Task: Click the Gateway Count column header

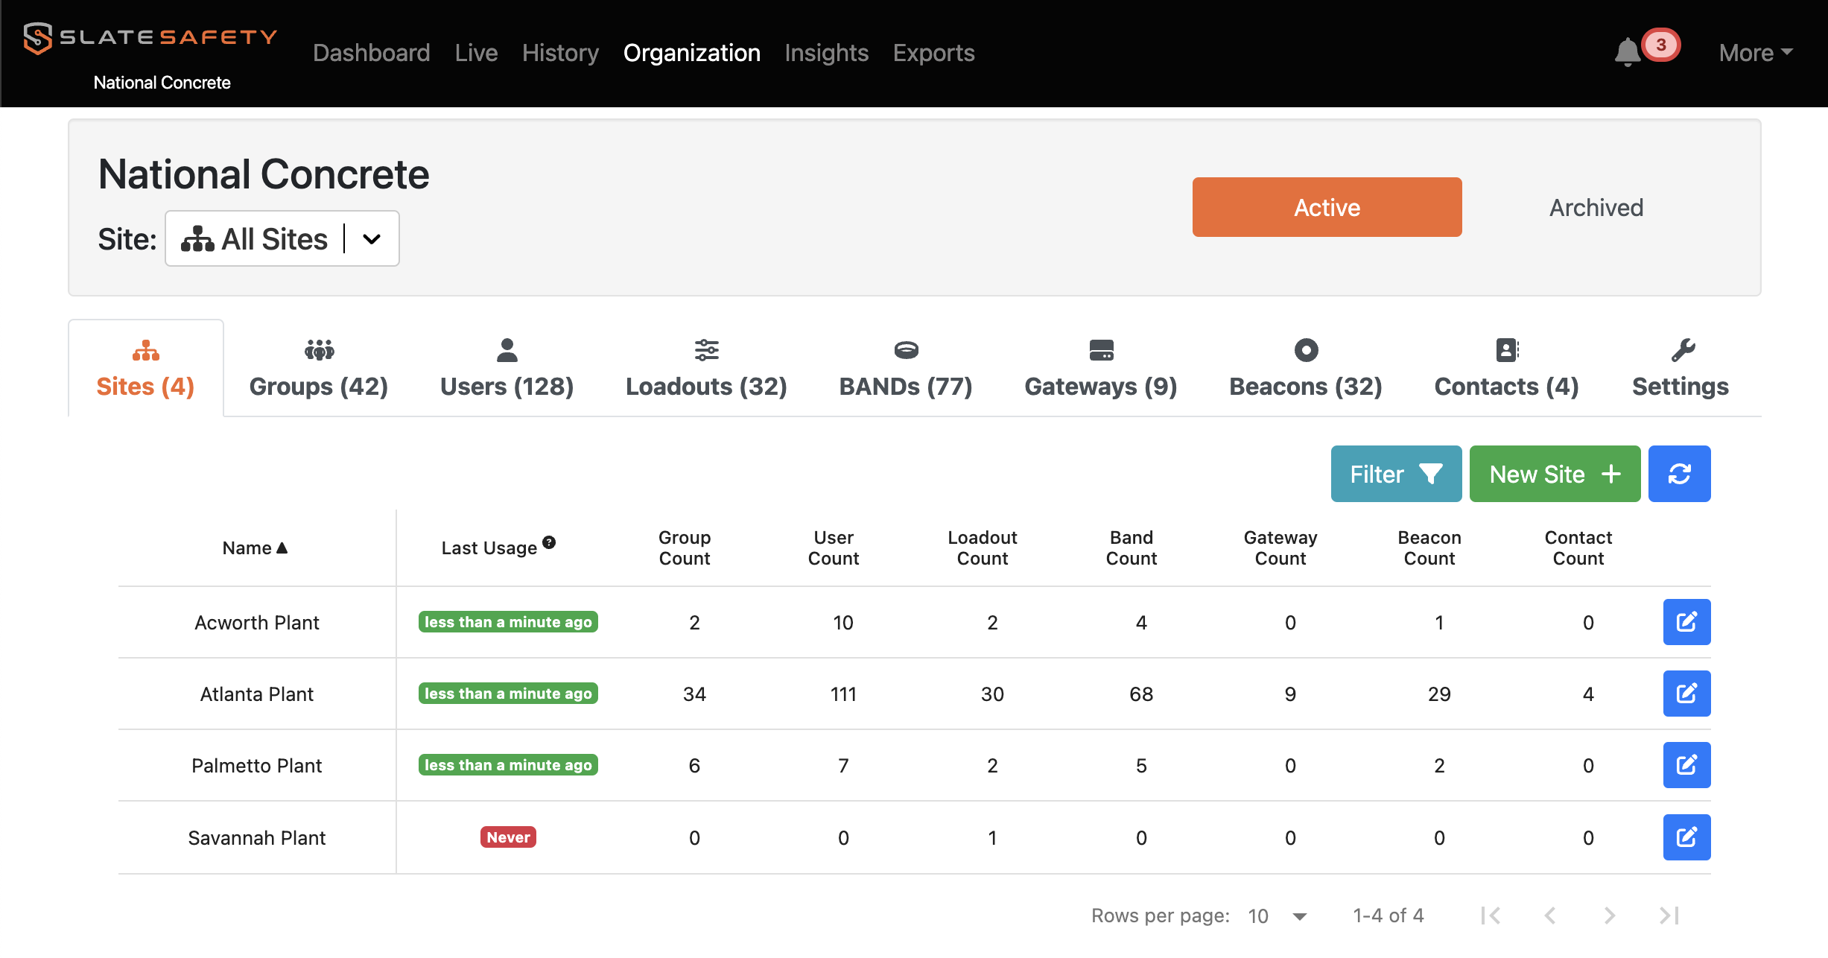Action: (x=1280, y=548)
